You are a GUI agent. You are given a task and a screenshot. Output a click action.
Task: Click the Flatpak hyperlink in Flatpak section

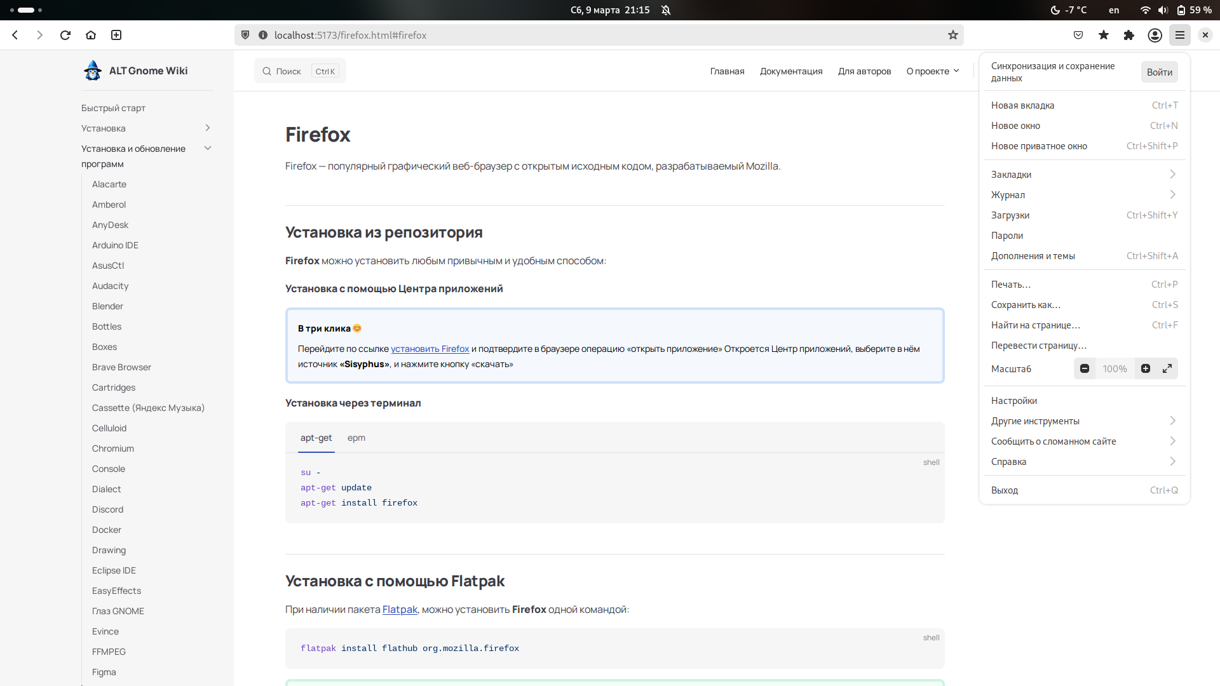coord(400,609)
